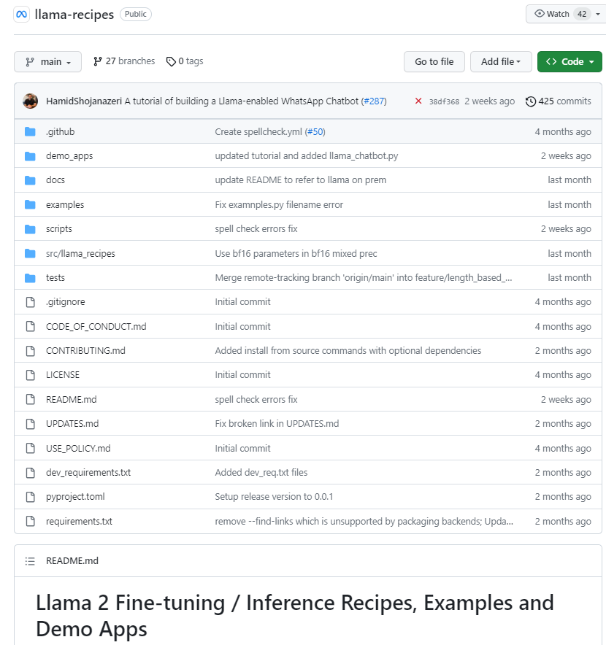Open the CONTRIBUTING.md file

click(85, 350)
